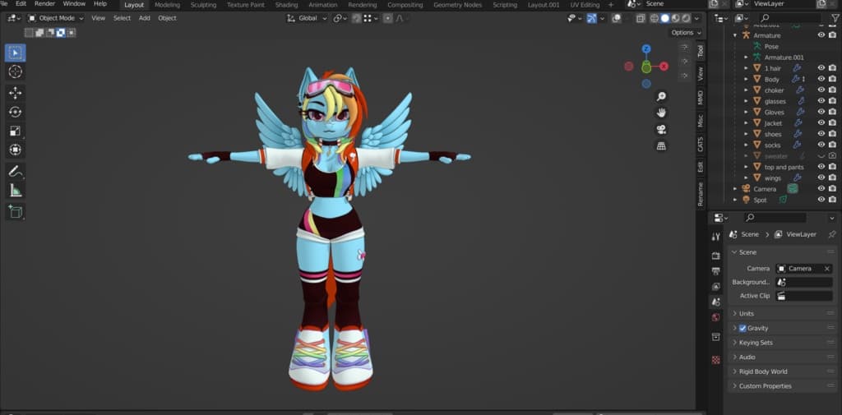842x415 pixels.
Task: Click the blue Z axis gizmo ball
Action: (646, 49)
